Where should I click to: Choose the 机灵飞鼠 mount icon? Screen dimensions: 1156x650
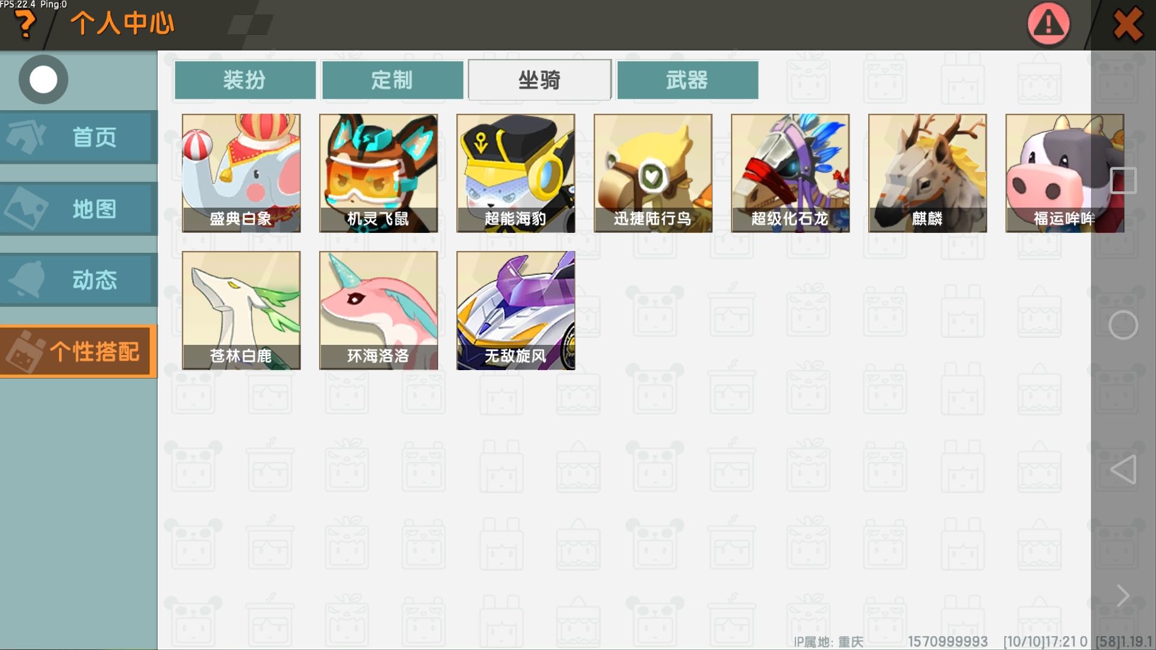point(378,173)
